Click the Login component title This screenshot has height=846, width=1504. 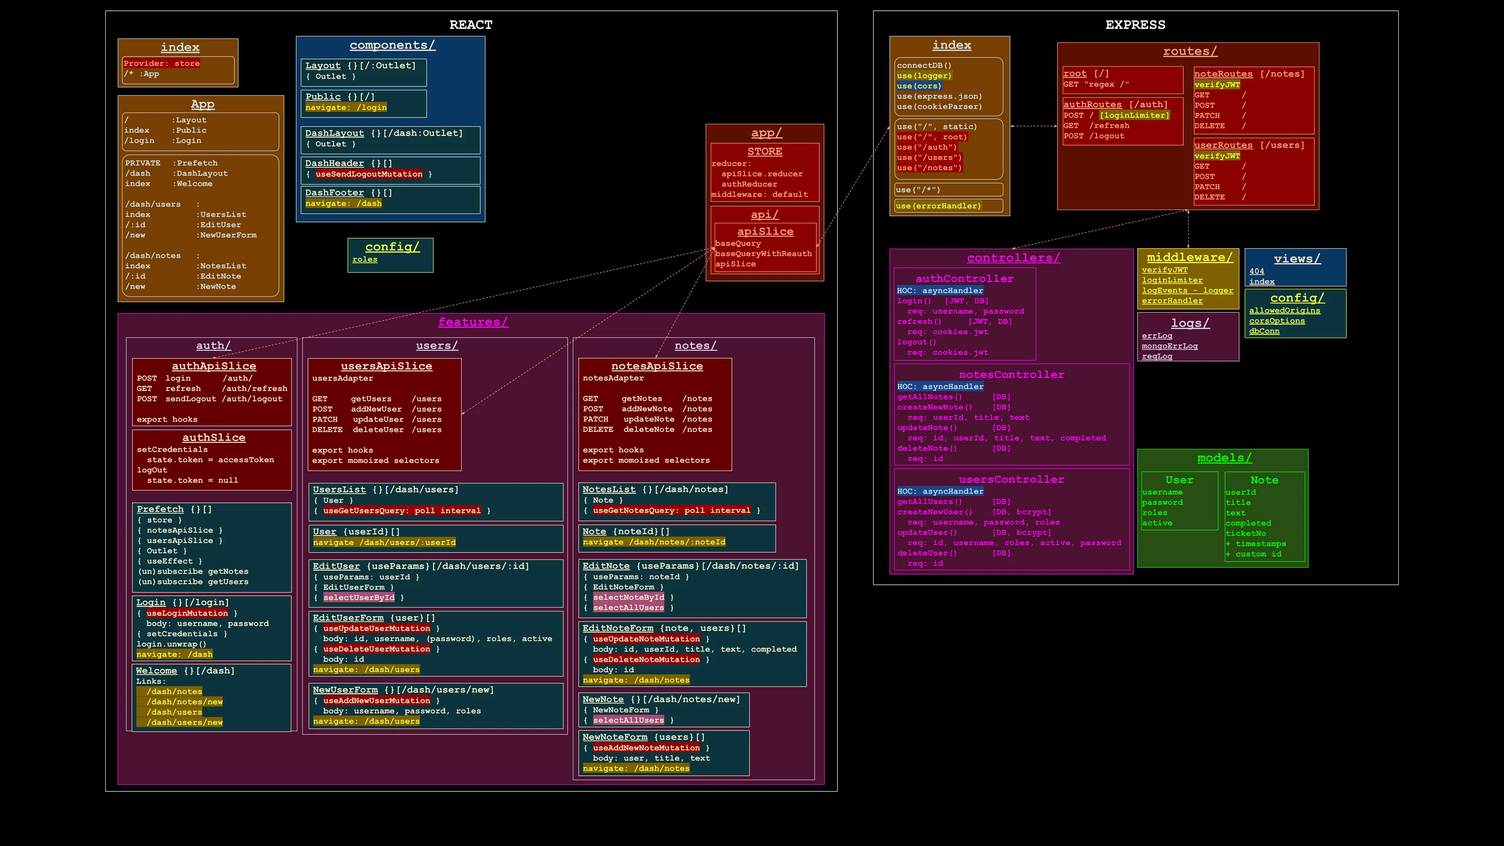point(151,603)
